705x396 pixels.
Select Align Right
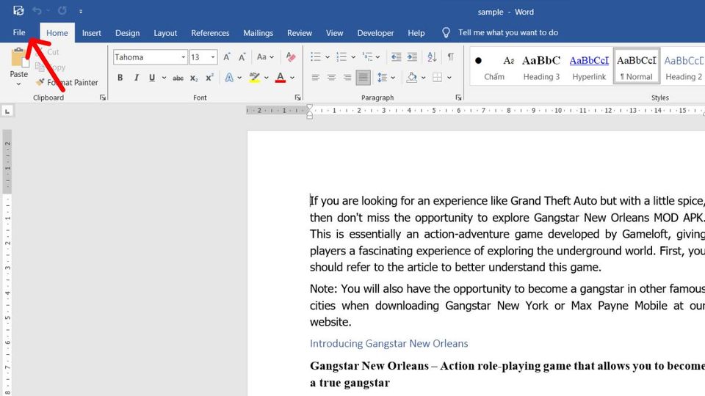point(347,78)
